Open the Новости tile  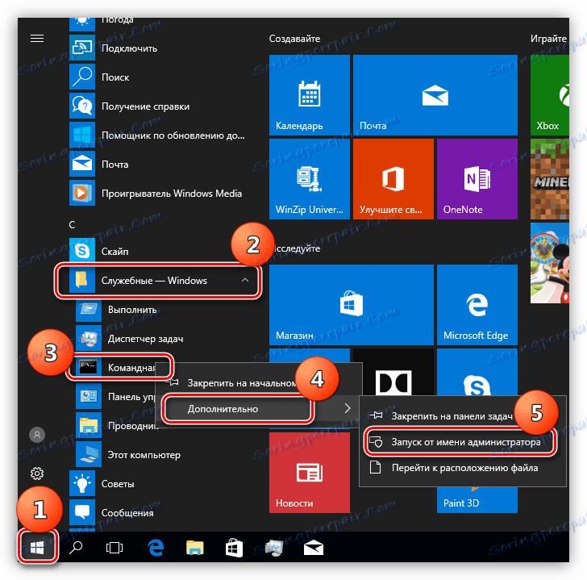tap(310, 473)
